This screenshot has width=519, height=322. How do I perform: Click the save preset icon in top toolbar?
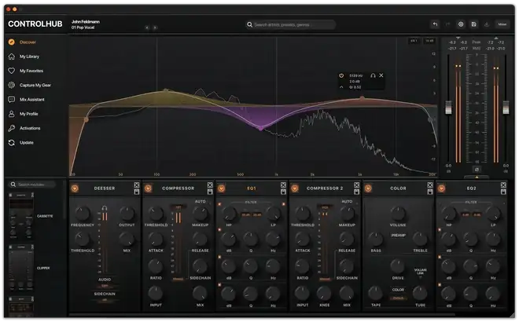pos(473,24)
